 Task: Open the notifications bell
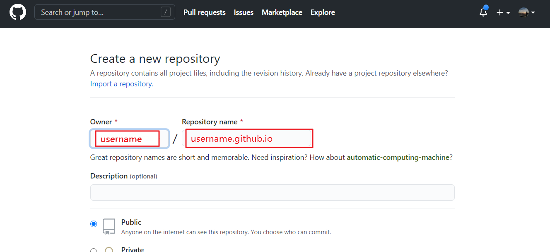[x=483, y=12]
